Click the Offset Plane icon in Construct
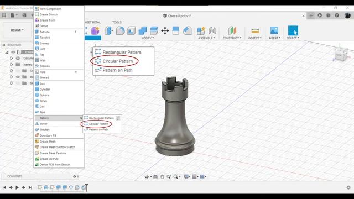Viewport: 354px width, 199px height. 232,31
